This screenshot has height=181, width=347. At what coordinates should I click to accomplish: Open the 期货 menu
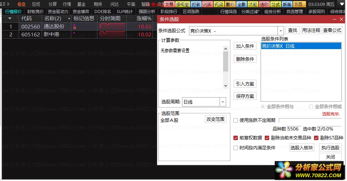[98, 4]
